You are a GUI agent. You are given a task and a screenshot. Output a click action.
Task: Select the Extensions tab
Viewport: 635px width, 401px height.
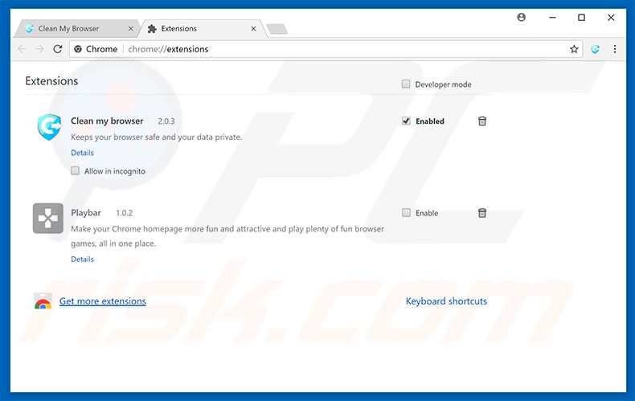click(203, 28)
